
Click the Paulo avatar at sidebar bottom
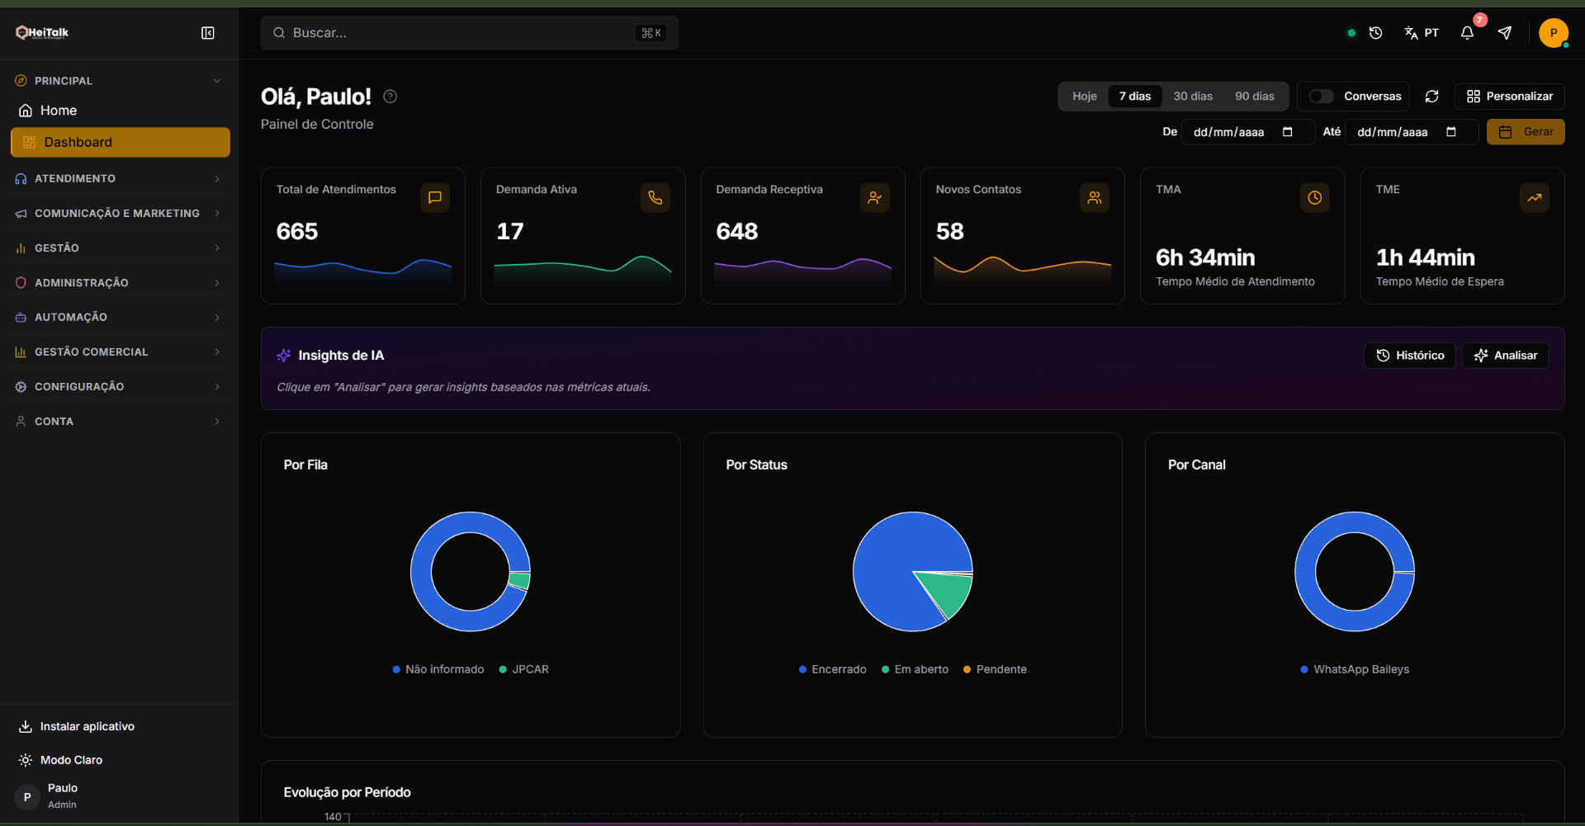(27, 796)
